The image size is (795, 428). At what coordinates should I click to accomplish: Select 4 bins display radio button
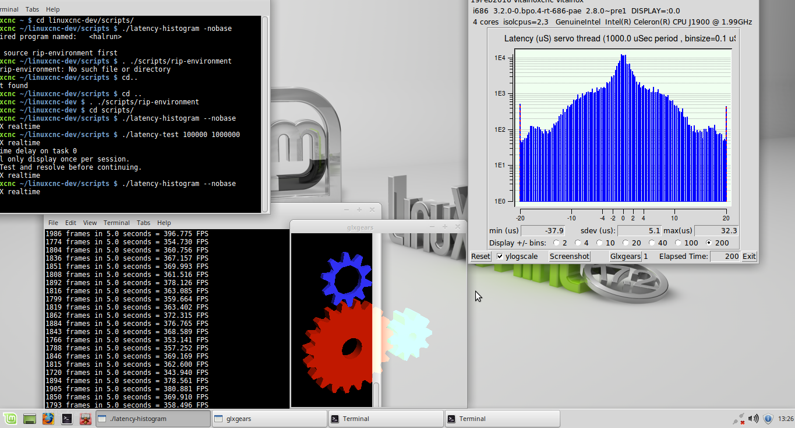pos(578,243)
